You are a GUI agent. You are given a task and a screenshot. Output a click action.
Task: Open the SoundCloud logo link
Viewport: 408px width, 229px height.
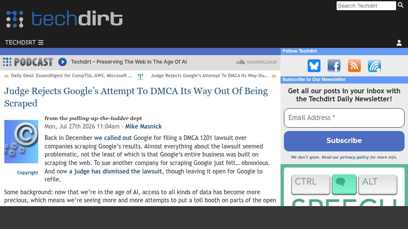pos(256,62)
